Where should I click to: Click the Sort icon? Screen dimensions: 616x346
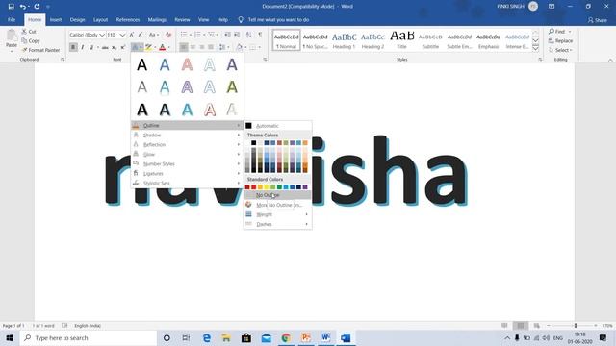pyautogui.click(x=248, y=35)
